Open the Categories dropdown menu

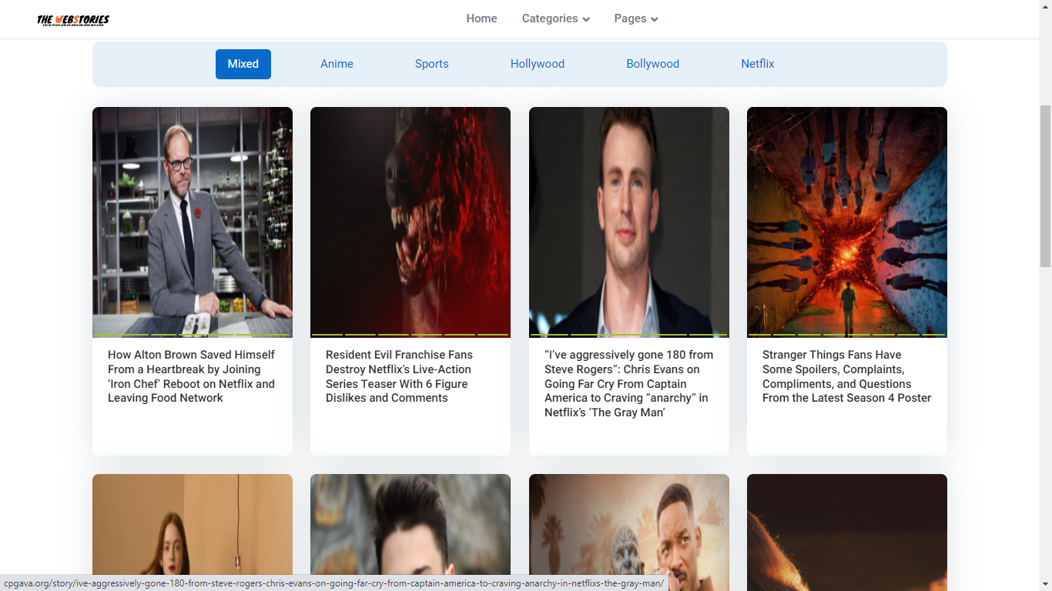(550, 18)
